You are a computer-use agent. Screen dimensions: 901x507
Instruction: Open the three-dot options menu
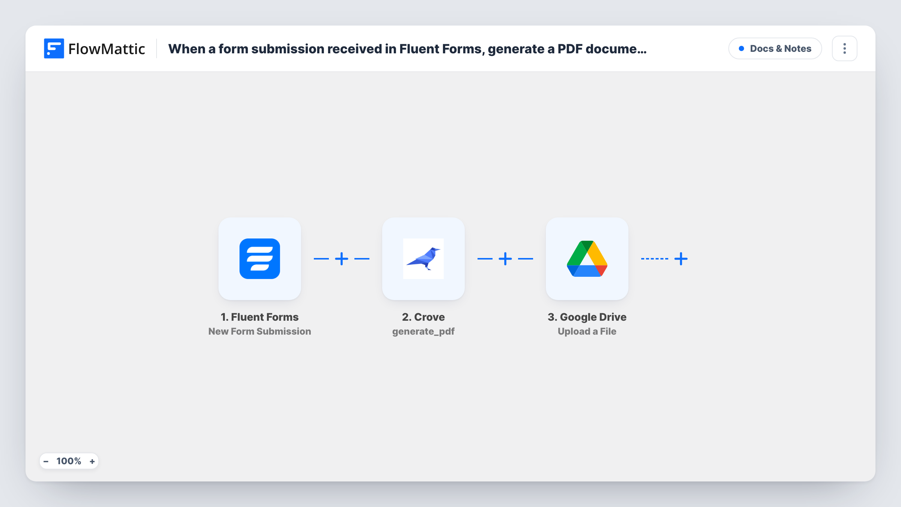[x=845, y=48]
